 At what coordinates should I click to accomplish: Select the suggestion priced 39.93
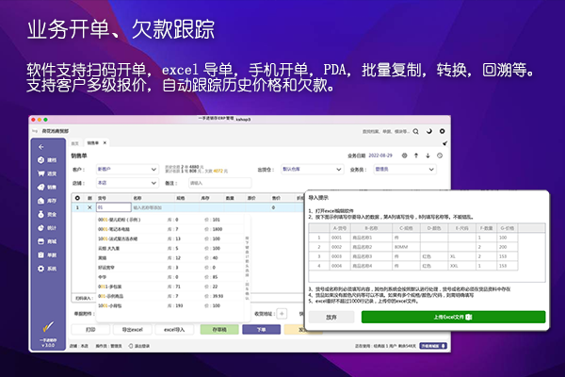tap(169, 296)
